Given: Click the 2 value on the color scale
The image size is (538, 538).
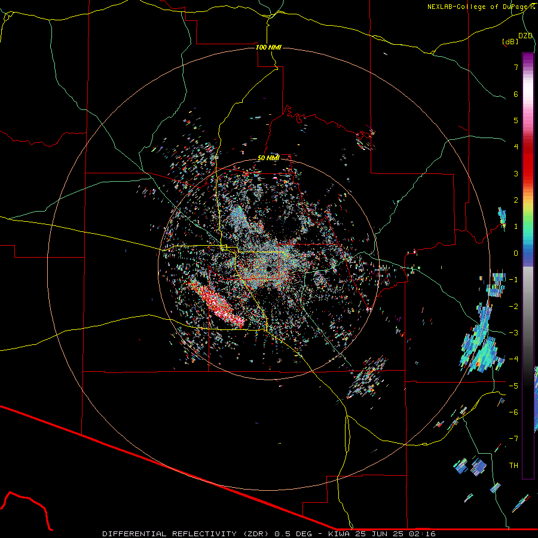Looking at the screenshot, I should (516, 200).
